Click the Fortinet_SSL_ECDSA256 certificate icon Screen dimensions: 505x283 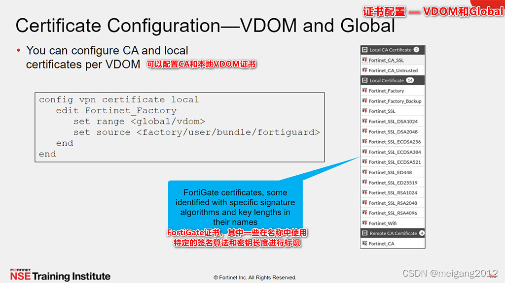(364, 142)
